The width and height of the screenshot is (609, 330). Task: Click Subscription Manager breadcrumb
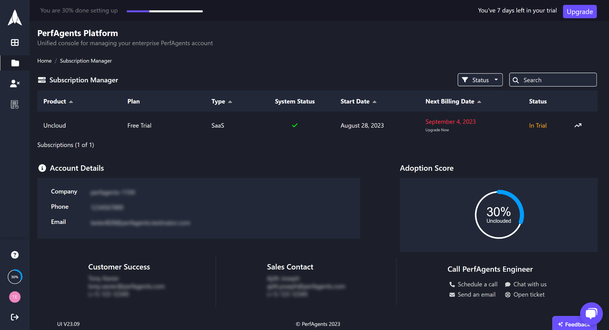pyautogui.click(x=86, y=61)
